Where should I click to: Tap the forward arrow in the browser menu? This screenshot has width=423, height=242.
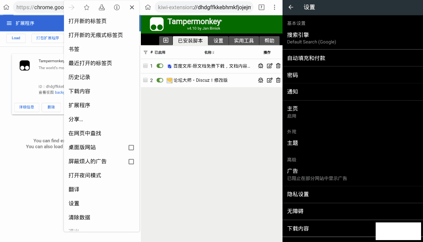pyautogui.click(x=72, y=7)
